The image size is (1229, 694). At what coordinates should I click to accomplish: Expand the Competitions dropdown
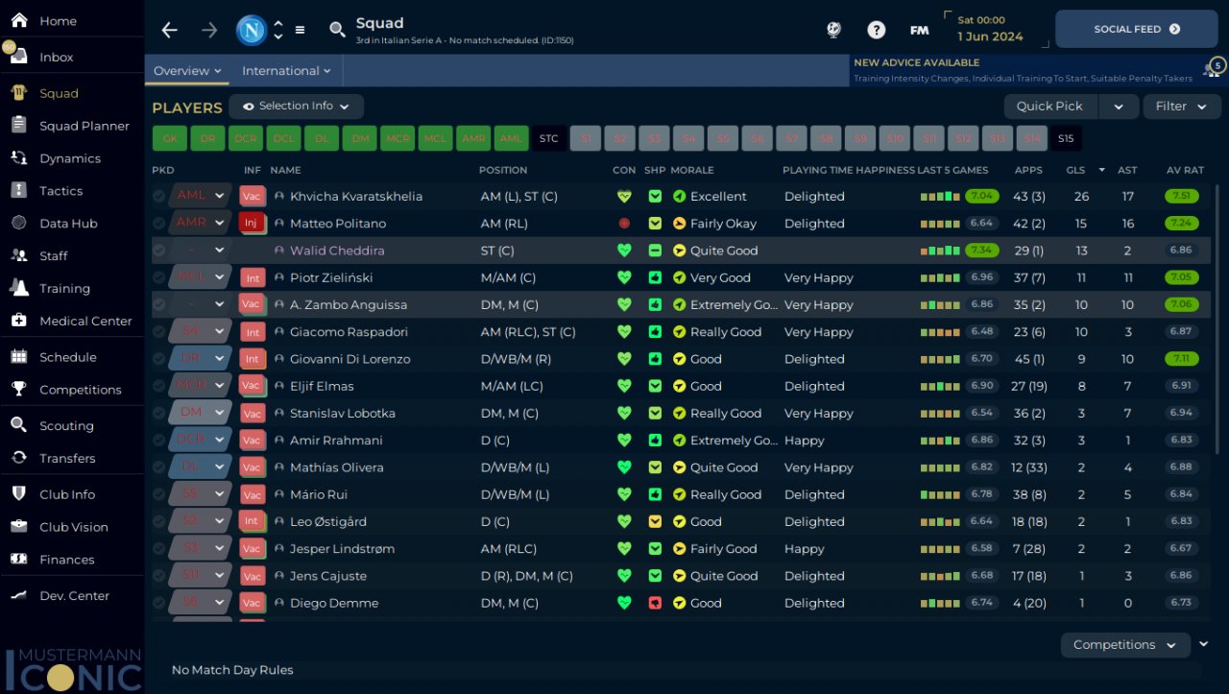click(x=1124, y=645)
